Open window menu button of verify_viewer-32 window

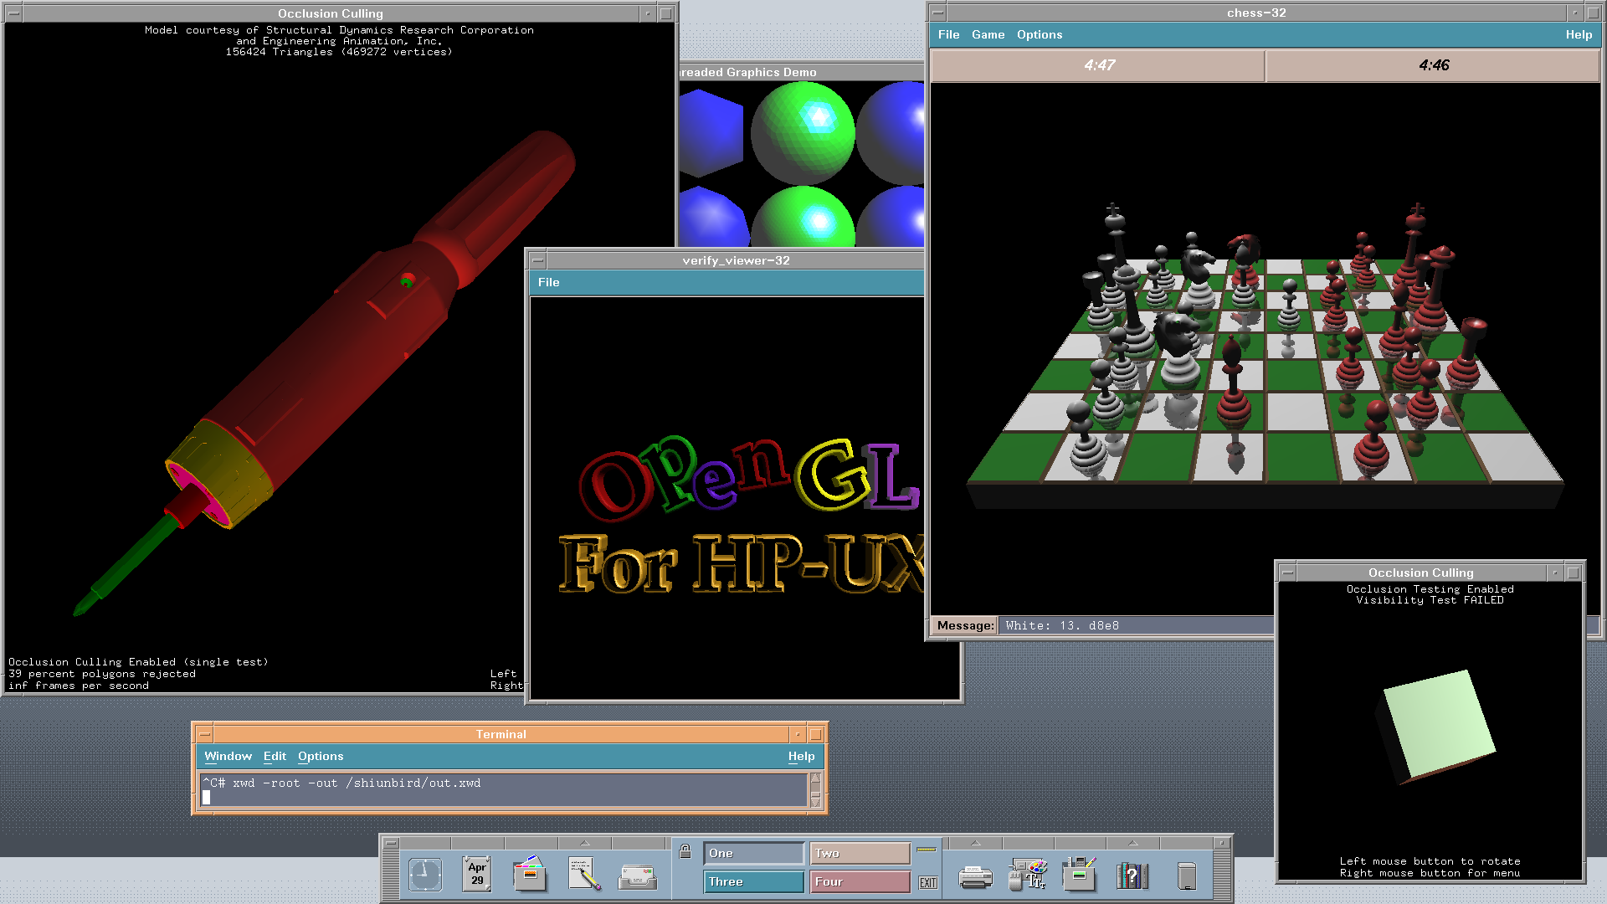[x=538, y=260]
